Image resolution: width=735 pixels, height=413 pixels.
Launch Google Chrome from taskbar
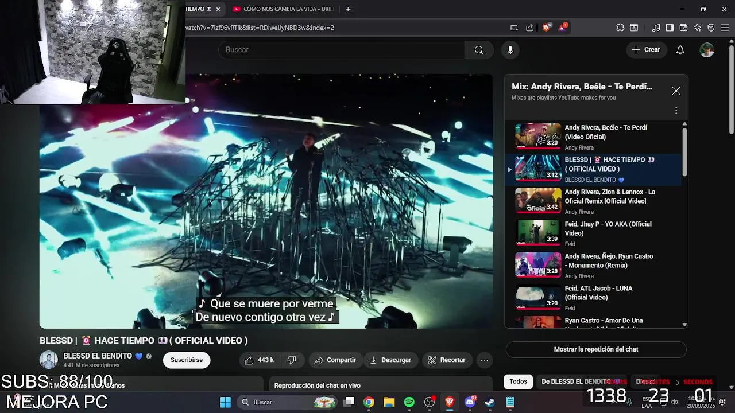[x=369, y=402]
